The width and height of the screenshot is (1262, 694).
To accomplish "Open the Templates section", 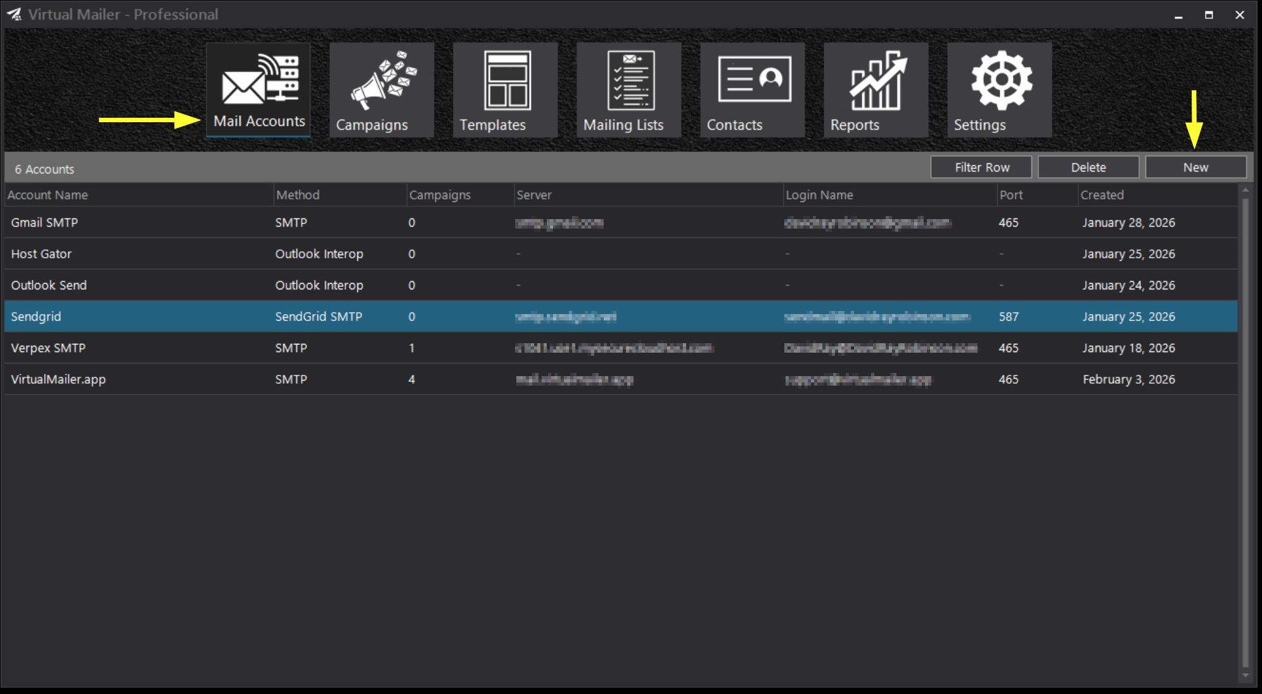I will [505, 90].
